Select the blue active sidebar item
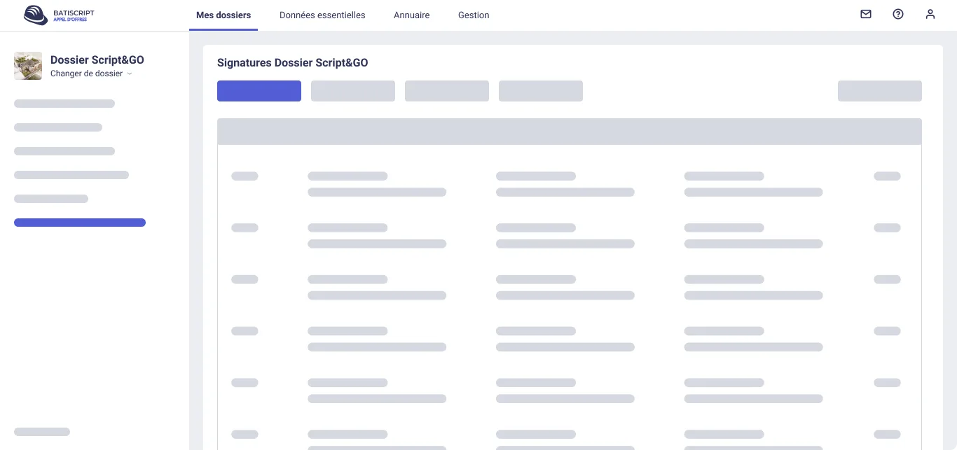957x450 pixels. pyautogui.click(x=80, y=223)
